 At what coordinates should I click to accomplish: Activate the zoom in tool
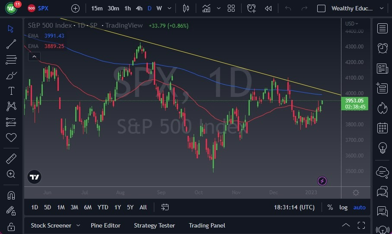[x=11, y=174]
